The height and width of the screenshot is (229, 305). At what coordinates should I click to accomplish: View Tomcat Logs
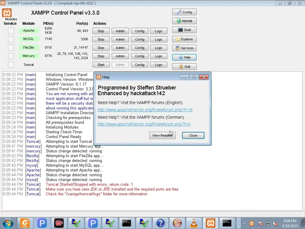pos(158,65)
